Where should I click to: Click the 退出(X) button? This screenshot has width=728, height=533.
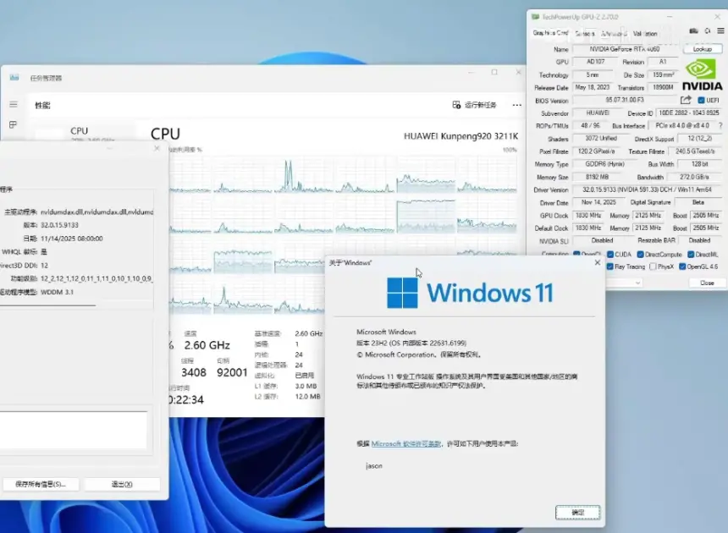point(122,484)
